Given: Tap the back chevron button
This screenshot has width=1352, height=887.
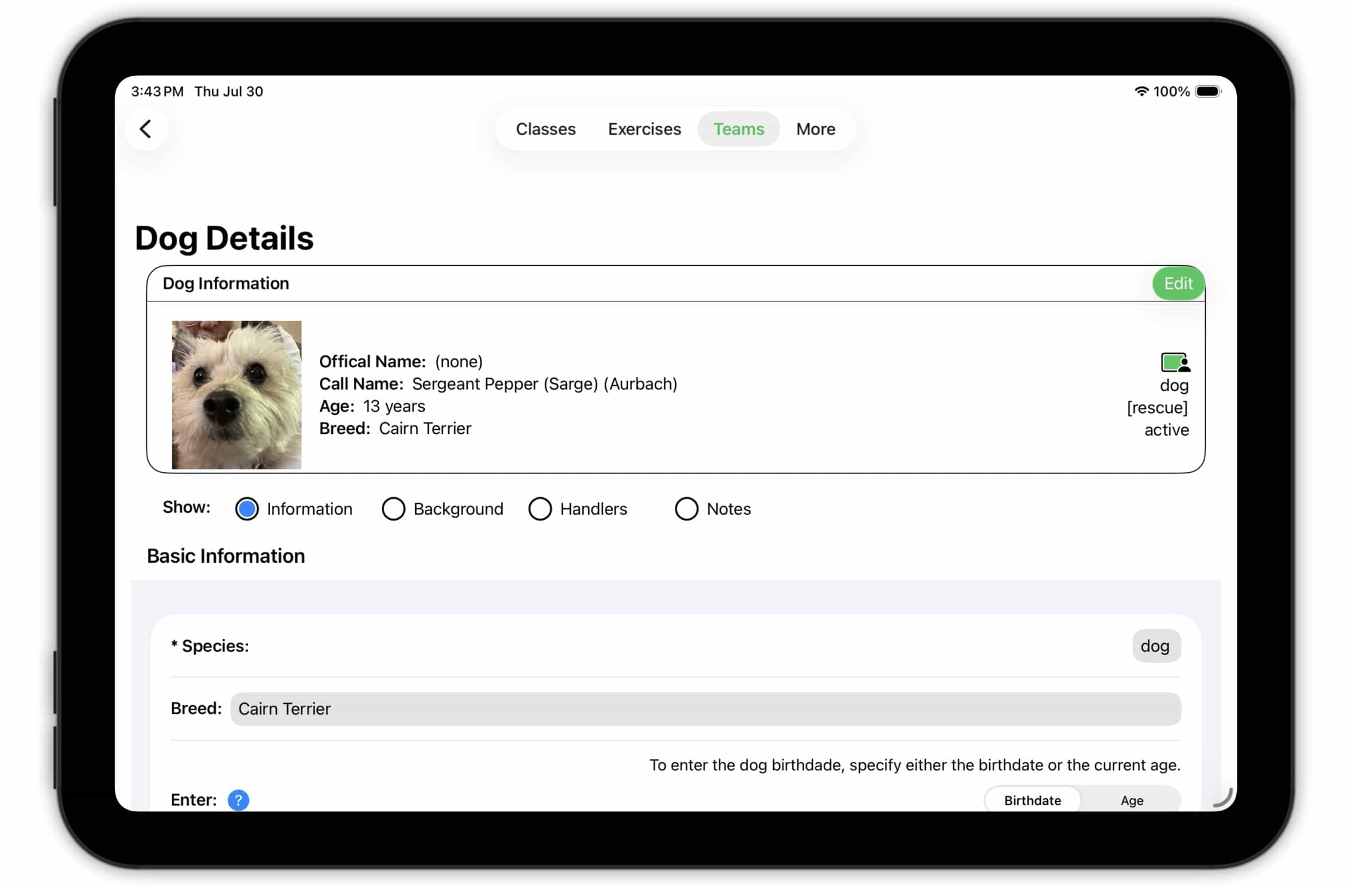Looking at the screenshot, I should click(x=146, y=129).
